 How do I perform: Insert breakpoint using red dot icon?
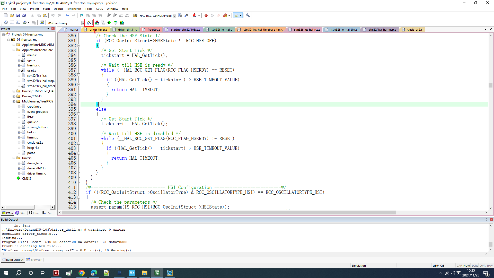pos(206,15)
